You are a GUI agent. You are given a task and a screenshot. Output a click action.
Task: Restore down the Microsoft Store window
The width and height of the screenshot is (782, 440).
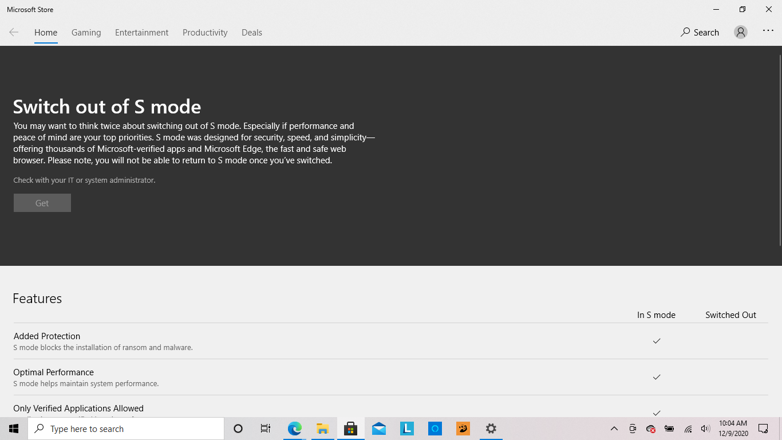(x=742, y=9)
